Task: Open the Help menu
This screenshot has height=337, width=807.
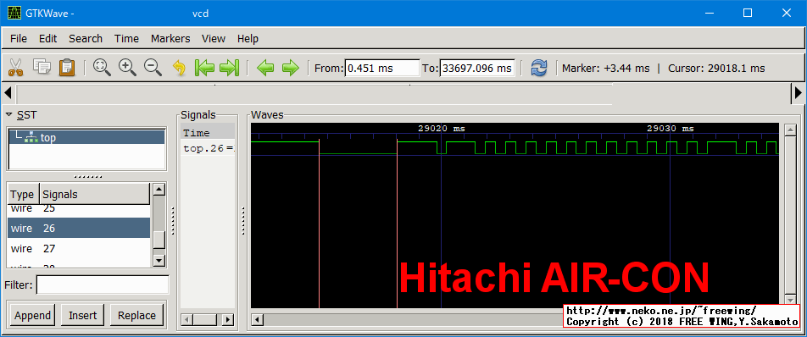Action: coord(248,39)
